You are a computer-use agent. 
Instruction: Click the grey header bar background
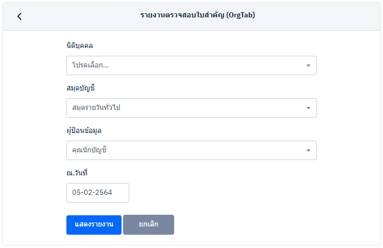pyautogui.click(x=317, y=16)
